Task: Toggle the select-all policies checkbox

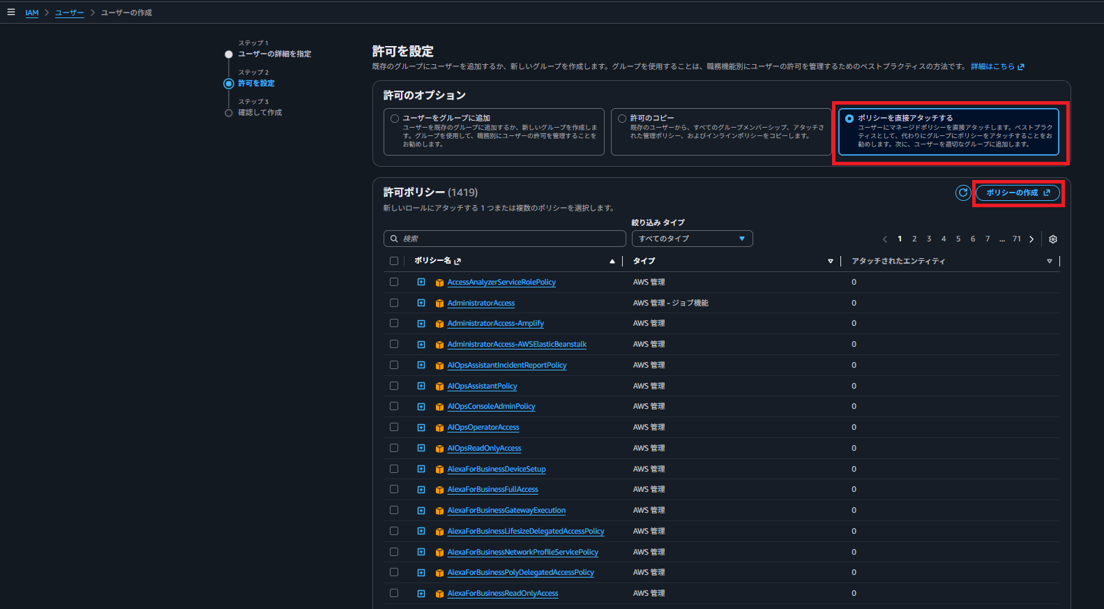Action: [x=394, y=261]
